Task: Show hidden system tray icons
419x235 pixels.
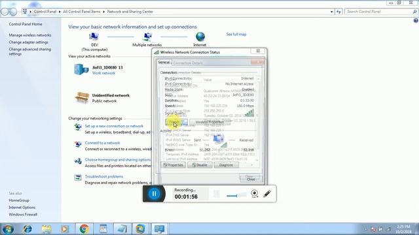Action: 365,229
